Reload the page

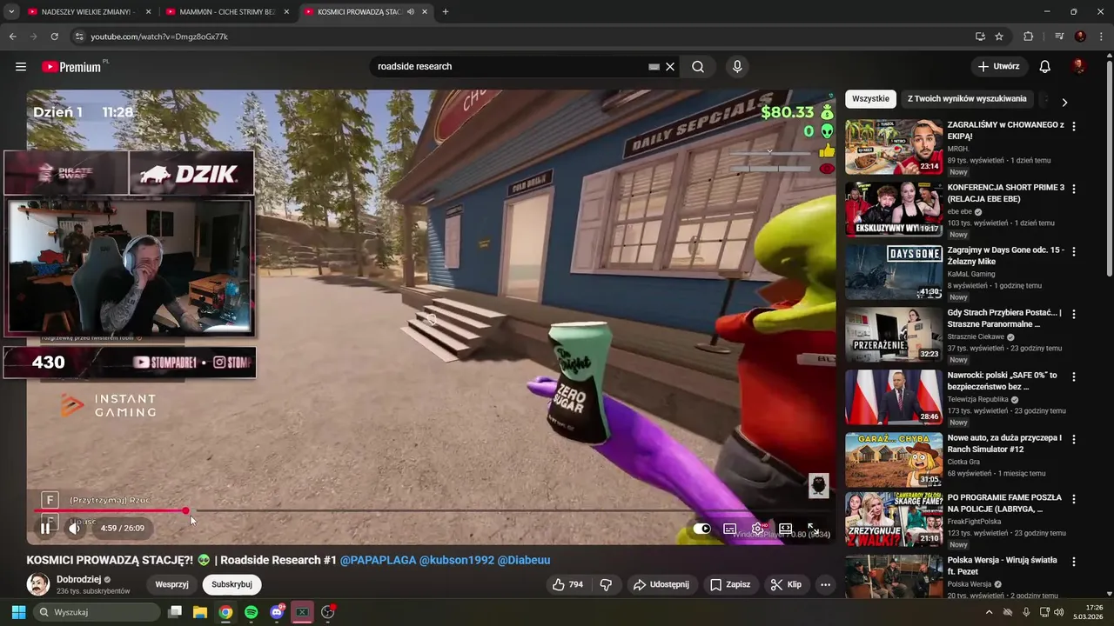coord(54,37)
